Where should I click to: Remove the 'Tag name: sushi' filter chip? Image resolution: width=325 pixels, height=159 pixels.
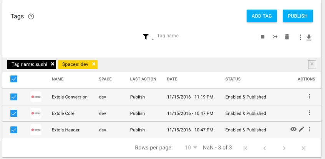click(53, 64)
